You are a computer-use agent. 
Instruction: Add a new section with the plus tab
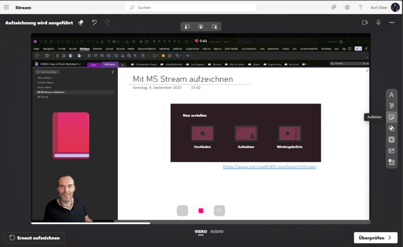[123, 65]
